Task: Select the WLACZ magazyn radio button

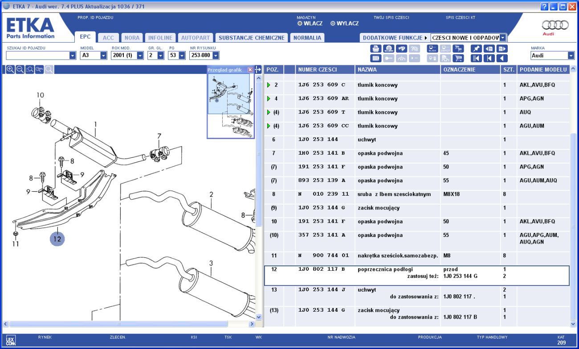Action: coord(300,24)
